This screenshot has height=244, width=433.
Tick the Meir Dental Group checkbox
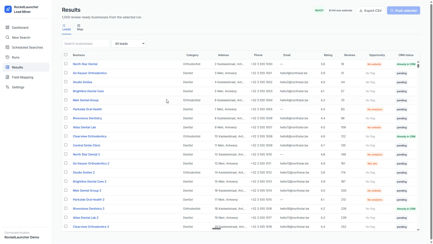point(66,100)
